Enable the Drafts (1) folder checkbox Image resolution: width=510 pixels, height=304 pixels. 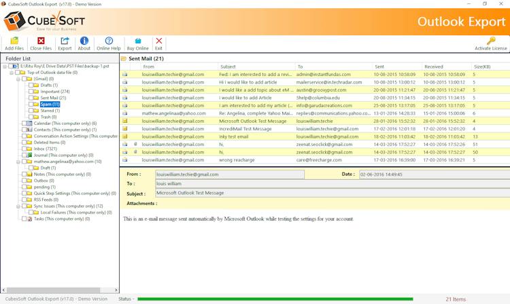31,85
